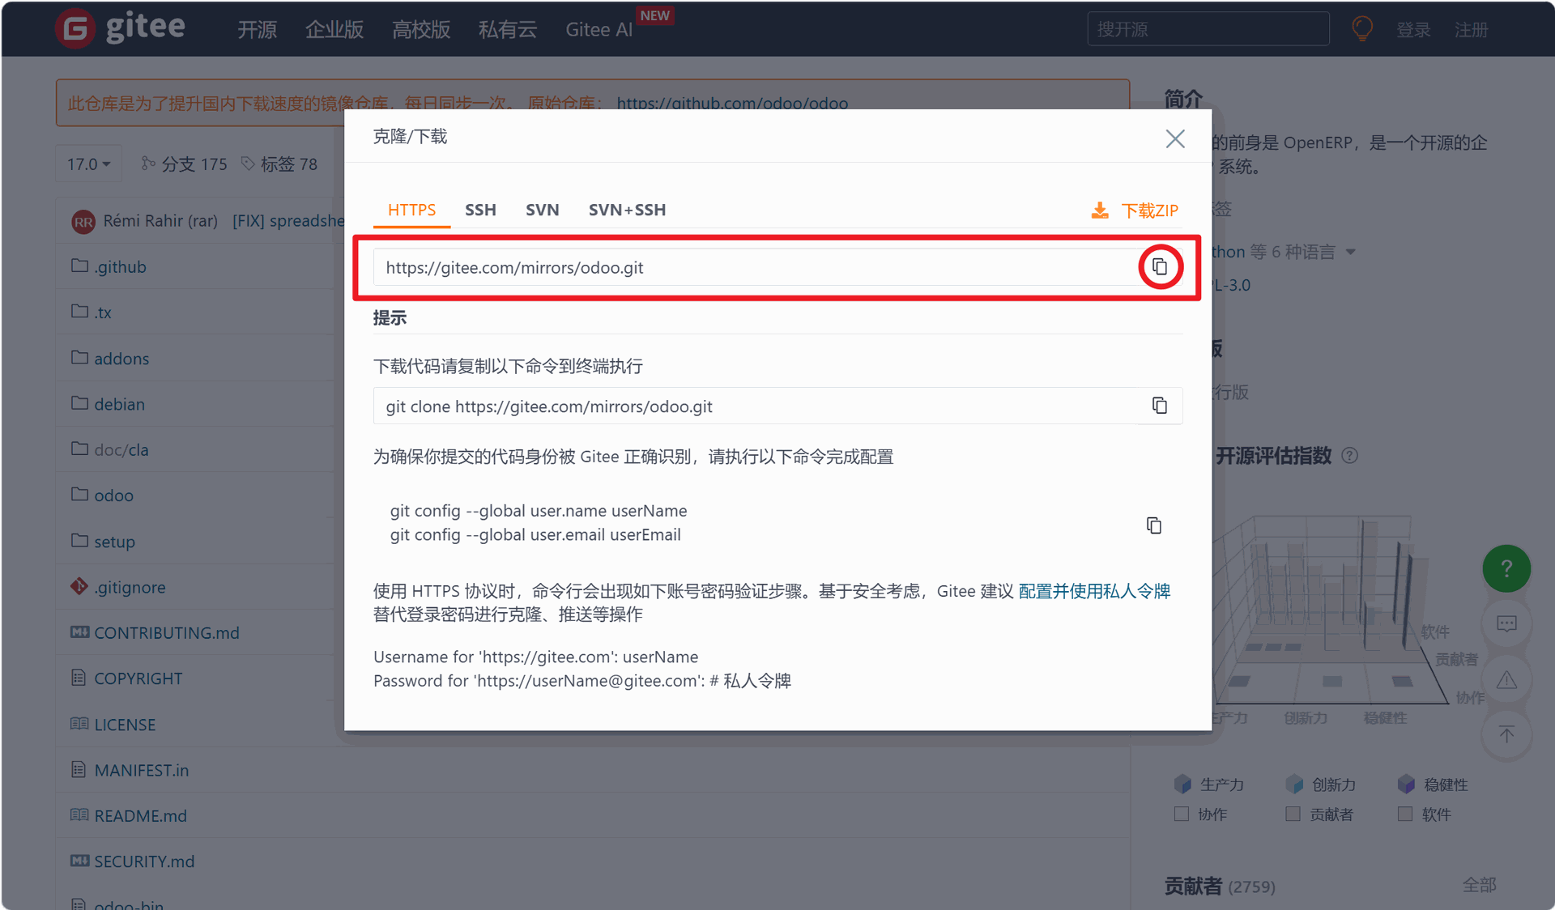
Task: Click the Gitee logo
Action: [x=120, y=28]
